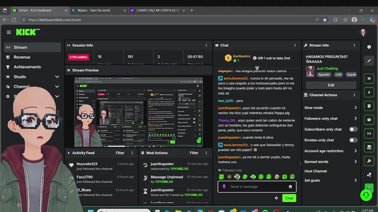Pick the first green emote in quick emote row

click(x=221, y=177)
